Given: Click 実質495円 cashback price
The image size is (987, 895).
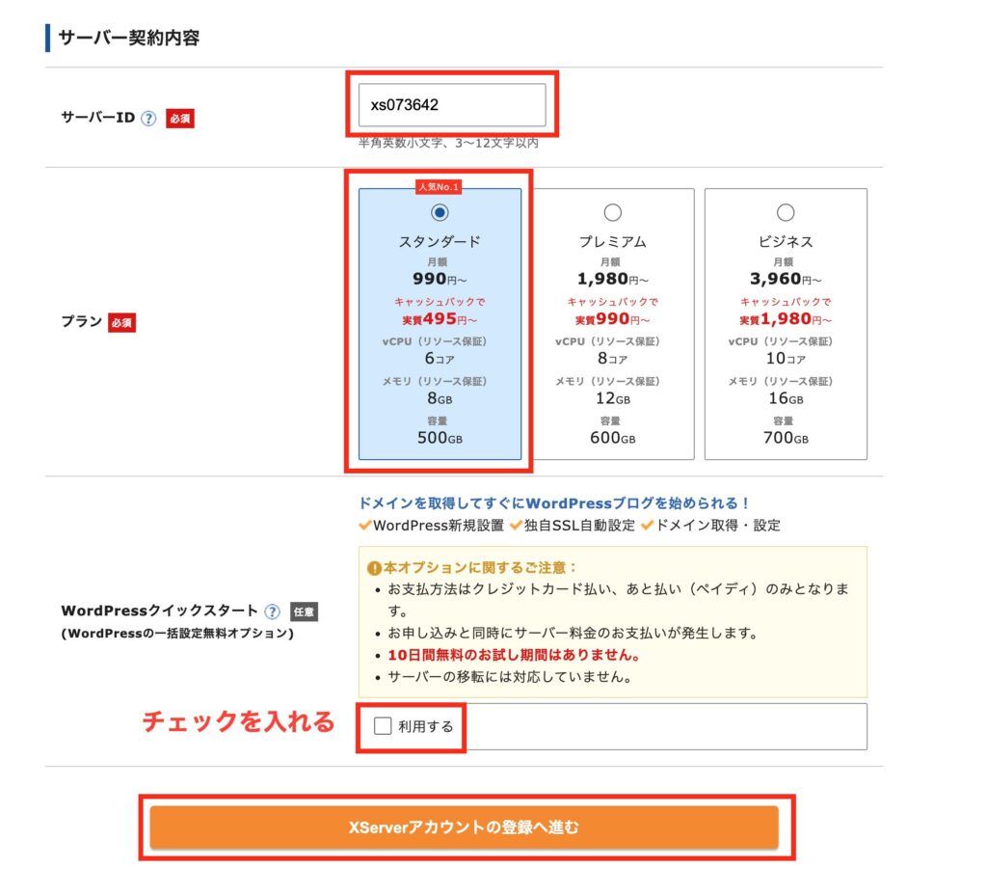Looking at the screenshot, I should [440, 319].
